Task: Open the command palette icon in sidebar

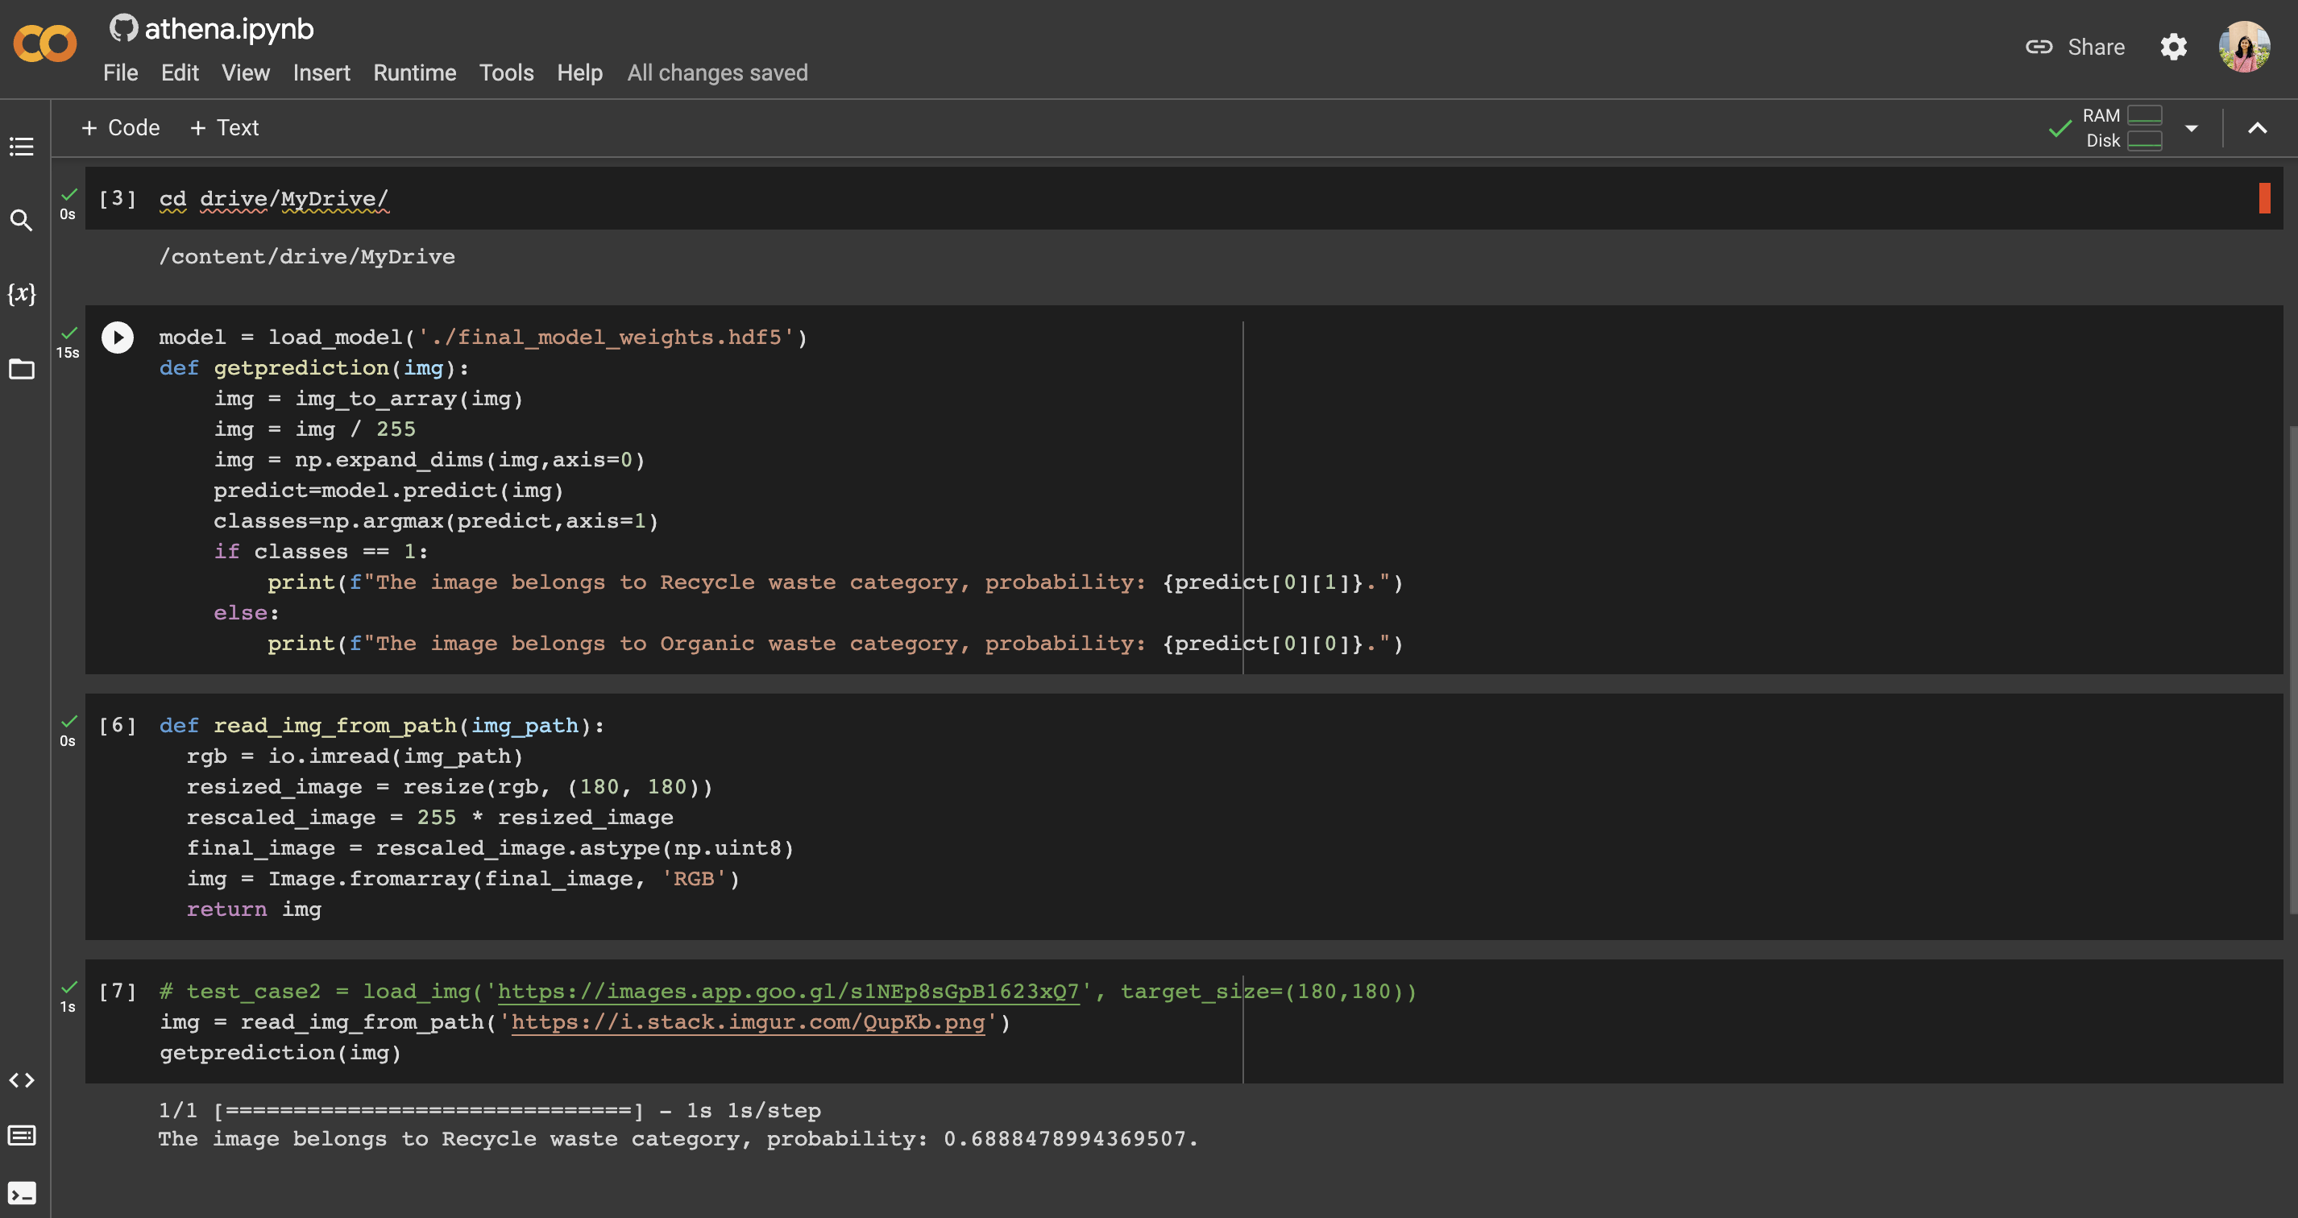Action: 22,1135
